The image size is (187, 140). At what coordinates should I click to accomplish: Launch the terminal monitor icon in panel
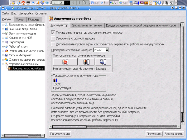coord(28,2)
